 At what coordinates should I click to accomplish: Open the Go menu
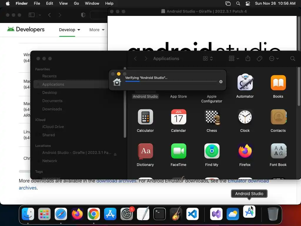pyautogui.click(x=76, y=4)
